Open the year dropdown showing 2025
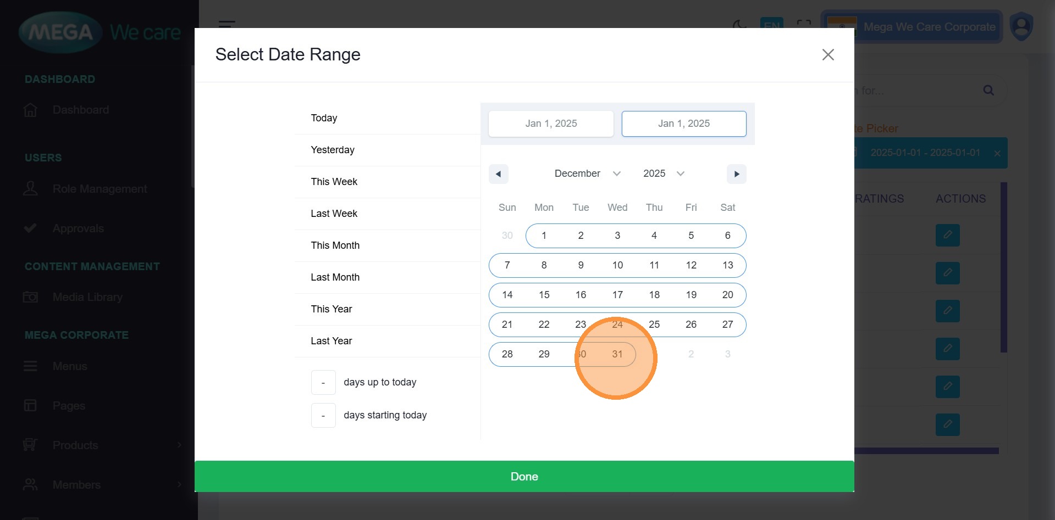The image size is (1055, 520). pos(663,174)
